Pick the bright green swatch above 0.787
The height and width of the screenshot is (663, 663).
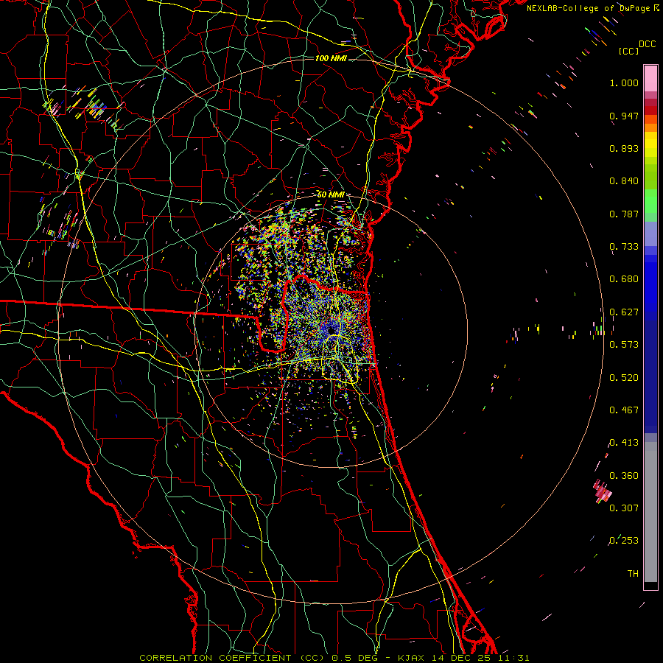click(650, 201)
